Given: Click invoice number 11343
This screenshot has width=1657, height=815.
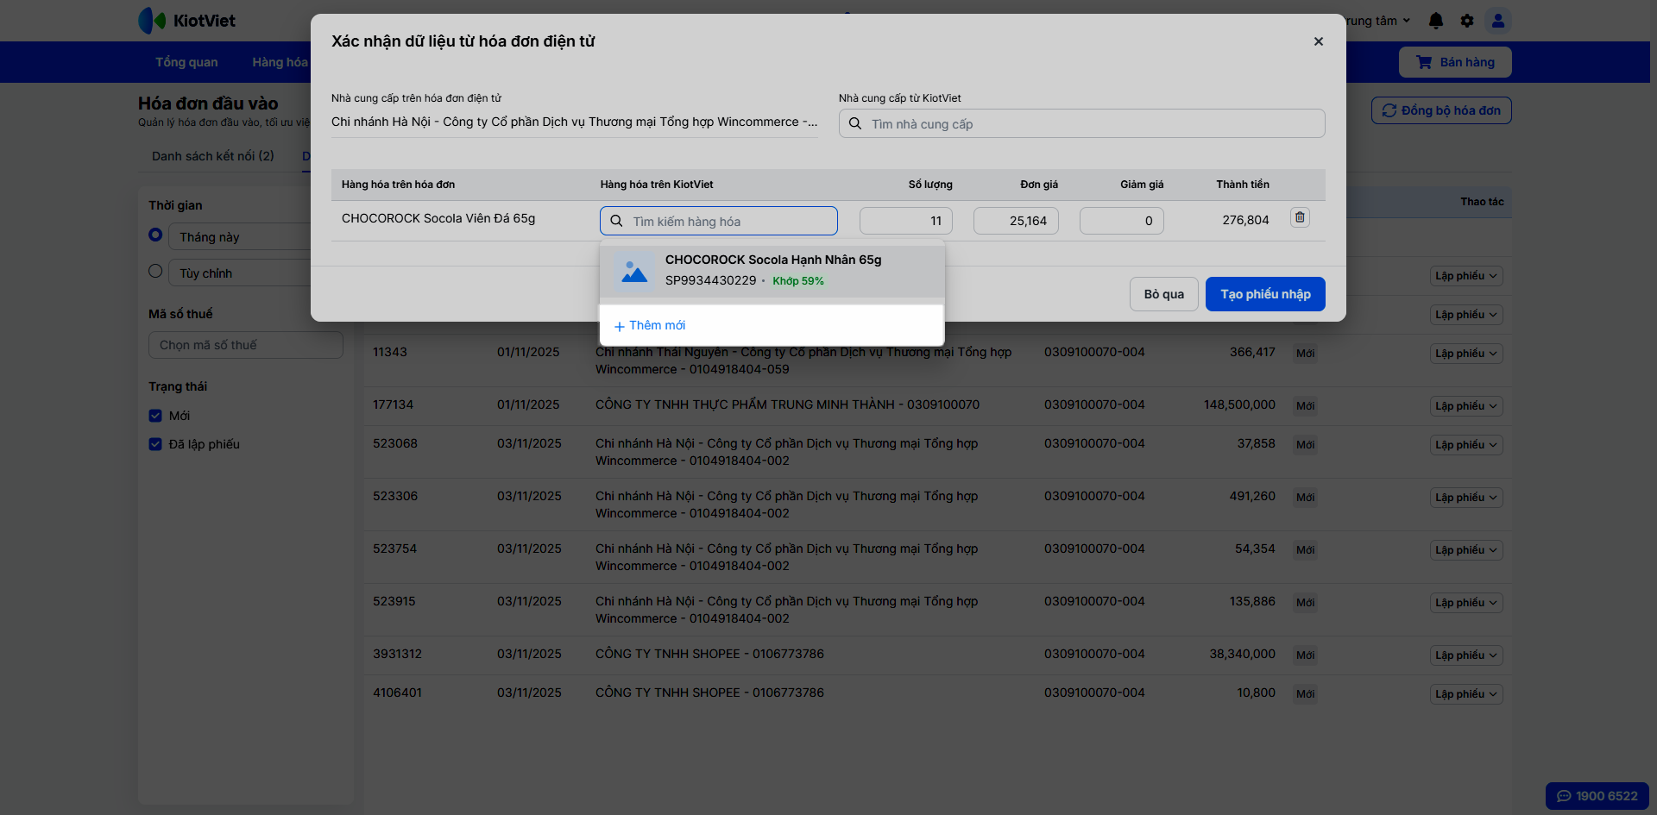Looking at the screenshot, I should [x=390, y=352].
